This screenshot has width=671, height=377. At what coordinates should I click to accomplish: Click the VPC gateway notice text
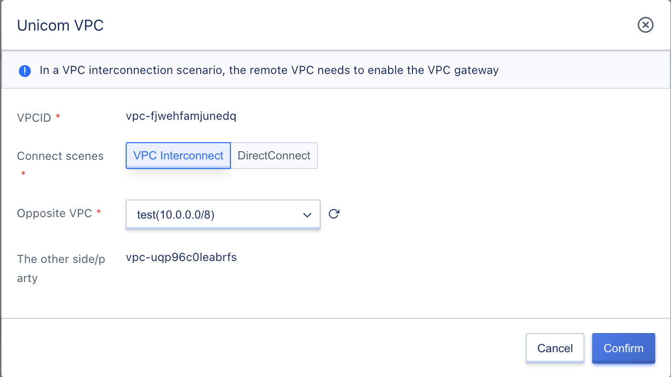tap(269, 71)
